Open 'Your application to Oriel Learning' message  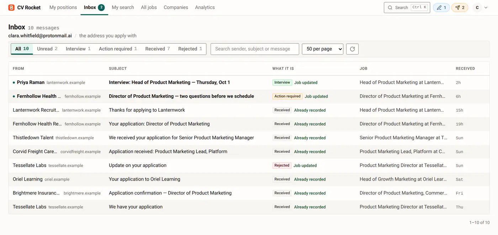tap(144, 179)
